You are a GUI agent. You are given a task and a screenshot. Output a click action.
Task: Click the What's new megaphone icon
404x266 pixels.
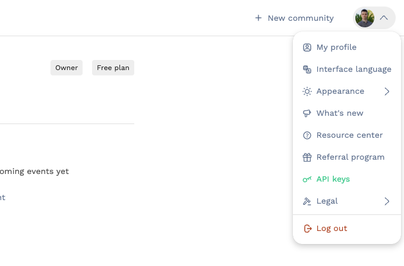pyautogui.click(x=307, y=113)
